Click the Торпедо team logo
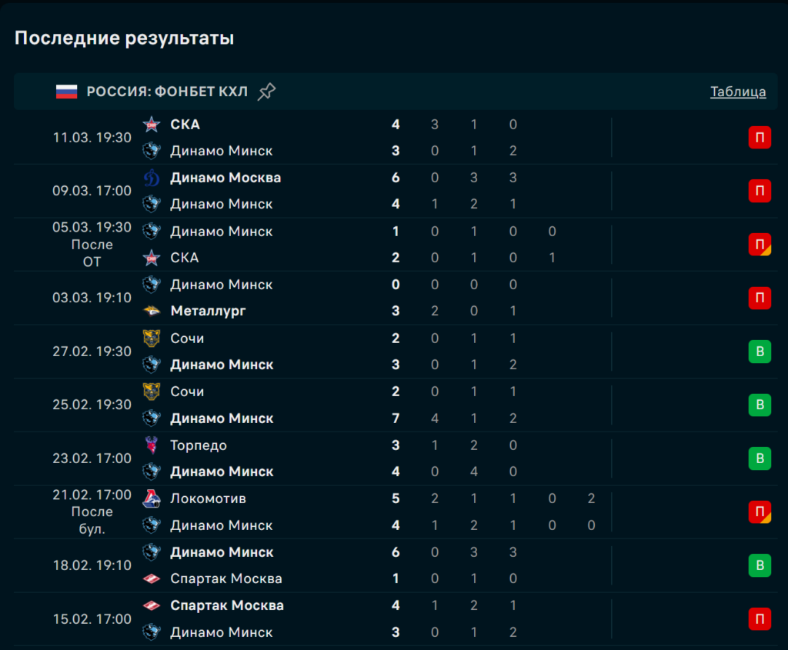Screen dimensions: 788x650 [152, 445]
